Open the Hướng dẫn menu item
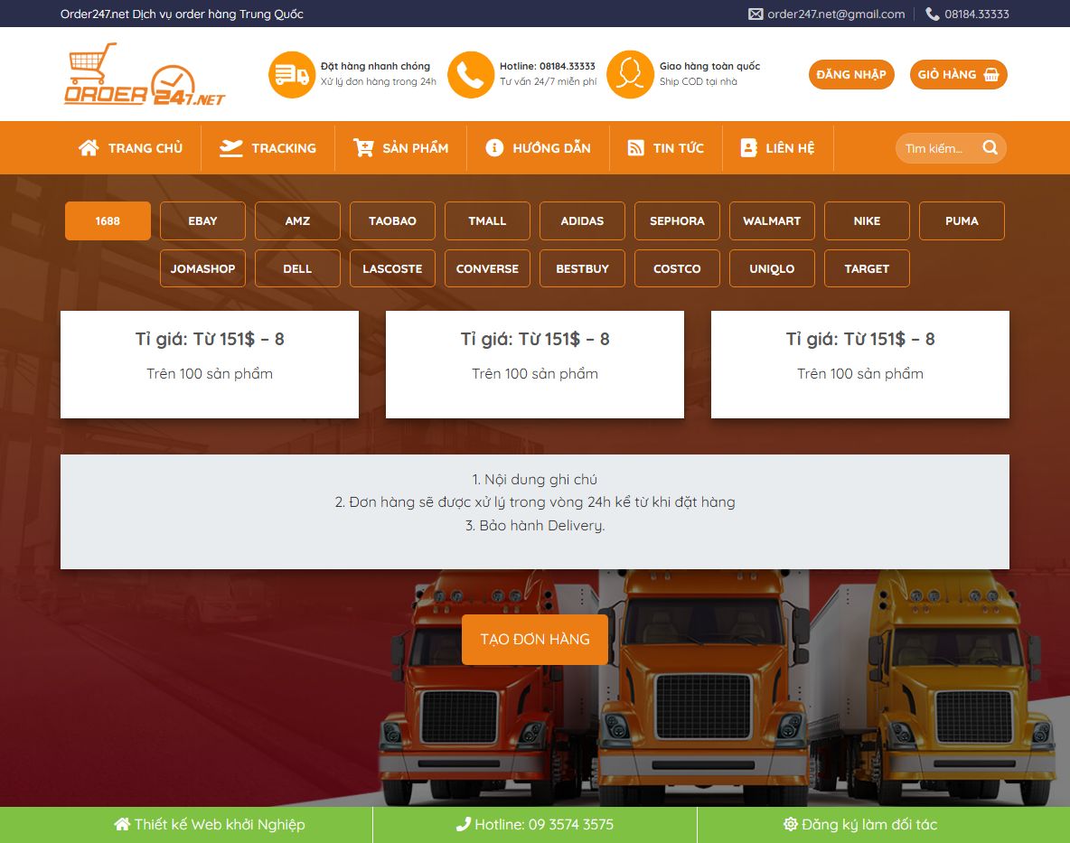 click(538, 148)
